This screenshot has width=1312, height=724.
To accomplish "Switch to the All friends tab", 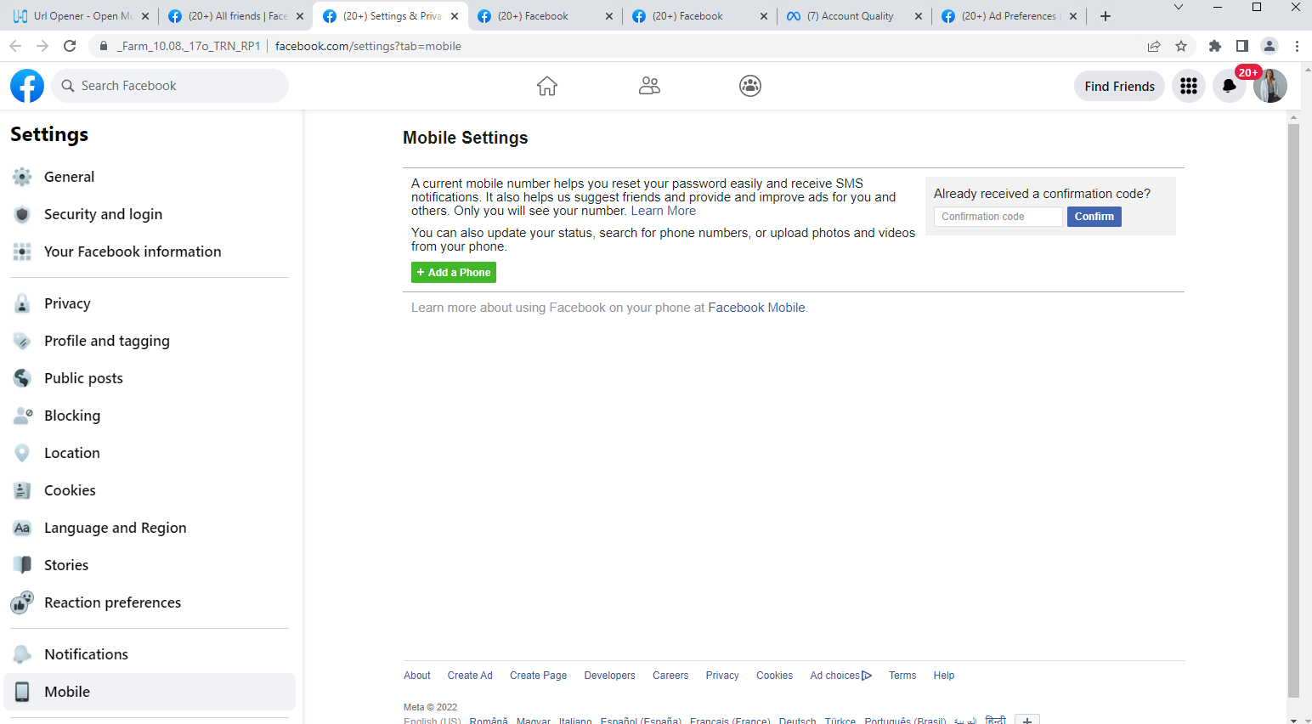I will [236, 16].
